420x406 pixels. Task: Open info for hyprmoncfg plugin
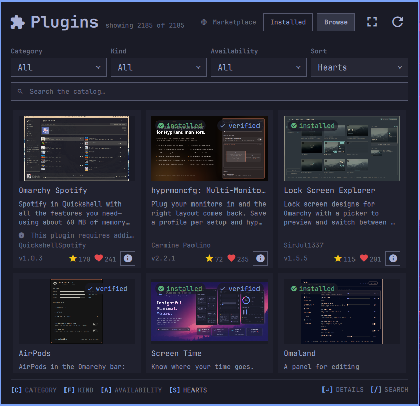pyautogui.click(x=261, y=258)
